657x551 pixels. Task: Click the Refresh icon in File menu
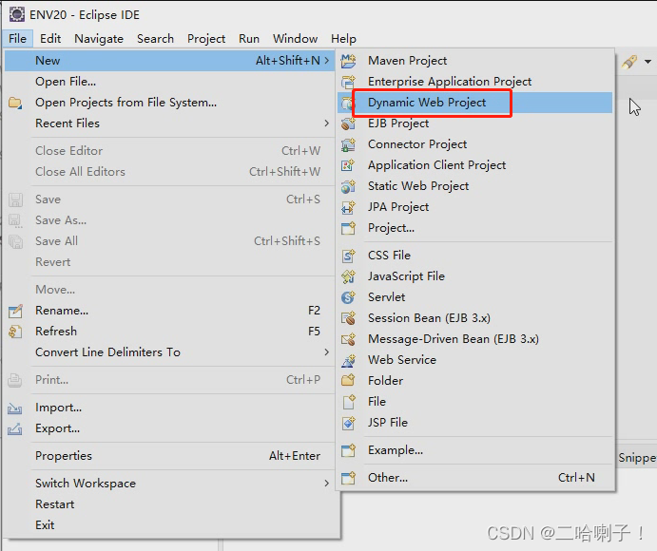pyautogui.click(x=15, y=332)
